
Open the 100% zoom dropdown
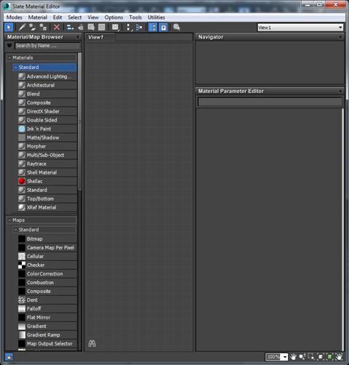tap(285, 357)
